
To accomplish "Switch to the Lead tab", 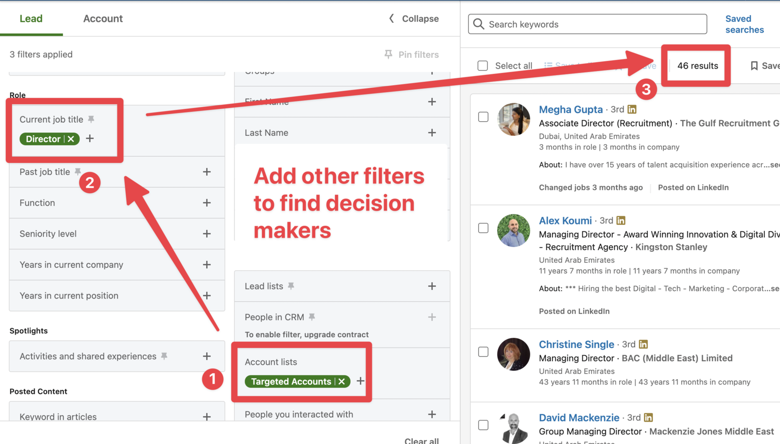I will (x=31, y=18).
